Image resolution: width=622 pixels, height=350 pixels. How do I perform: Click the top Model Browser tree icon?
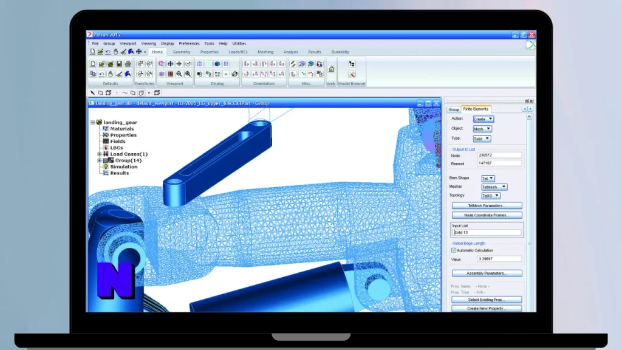point(352,64)
